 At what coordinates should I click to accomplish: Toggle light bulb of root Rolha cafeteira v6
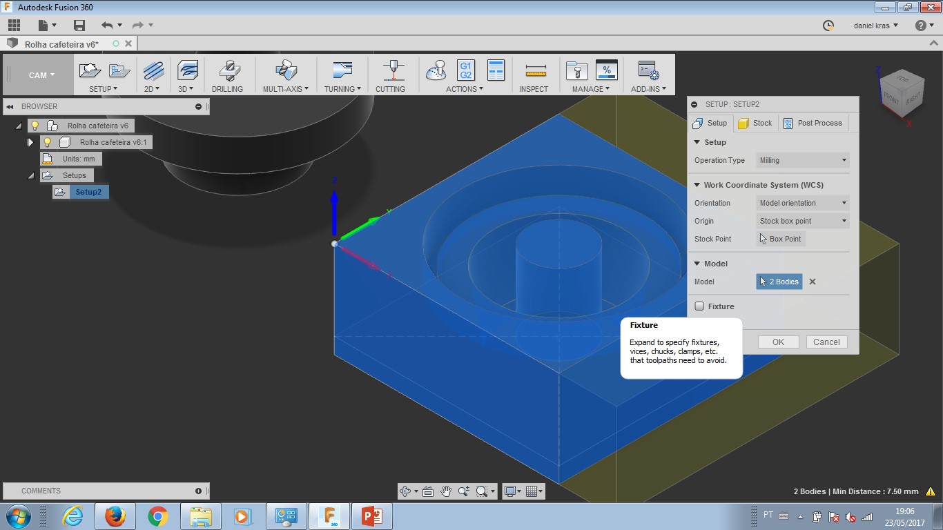click(x=35, y=126)
